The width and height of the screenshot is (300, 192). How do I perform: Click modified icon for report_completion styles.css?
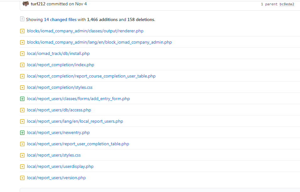point(22,88)
